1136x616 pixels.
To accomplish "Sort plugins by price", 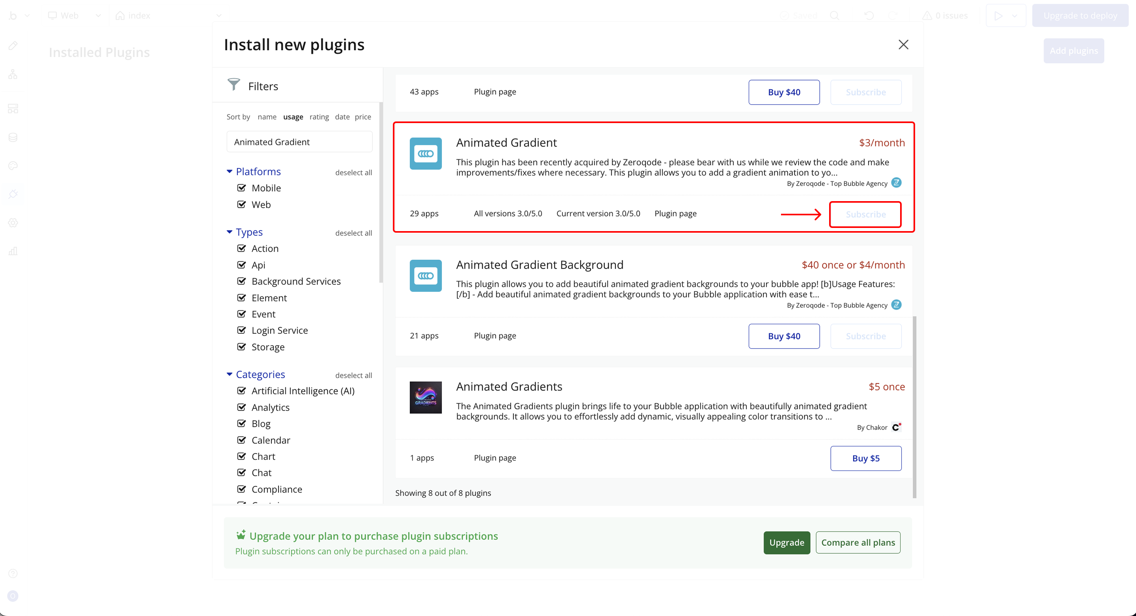I will [x=362, y=117].
